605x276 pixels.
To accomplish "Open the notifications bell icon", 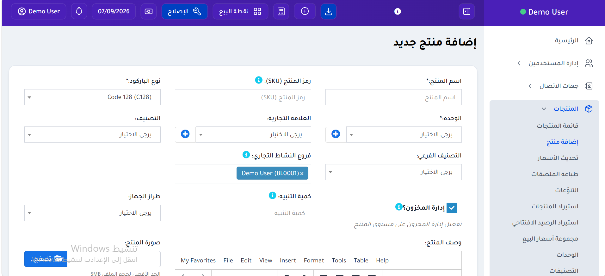I will [79, 11].
